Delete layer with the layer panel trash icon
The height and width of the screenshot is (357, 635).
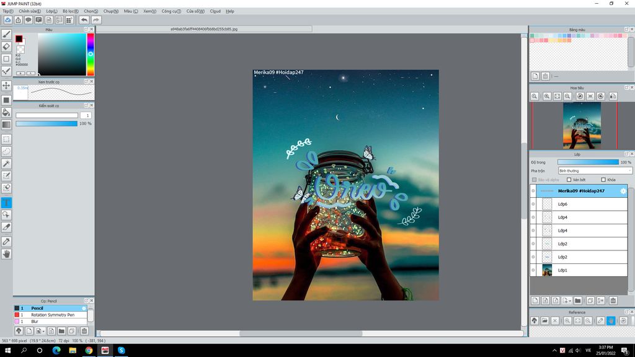tap(613, 301)
